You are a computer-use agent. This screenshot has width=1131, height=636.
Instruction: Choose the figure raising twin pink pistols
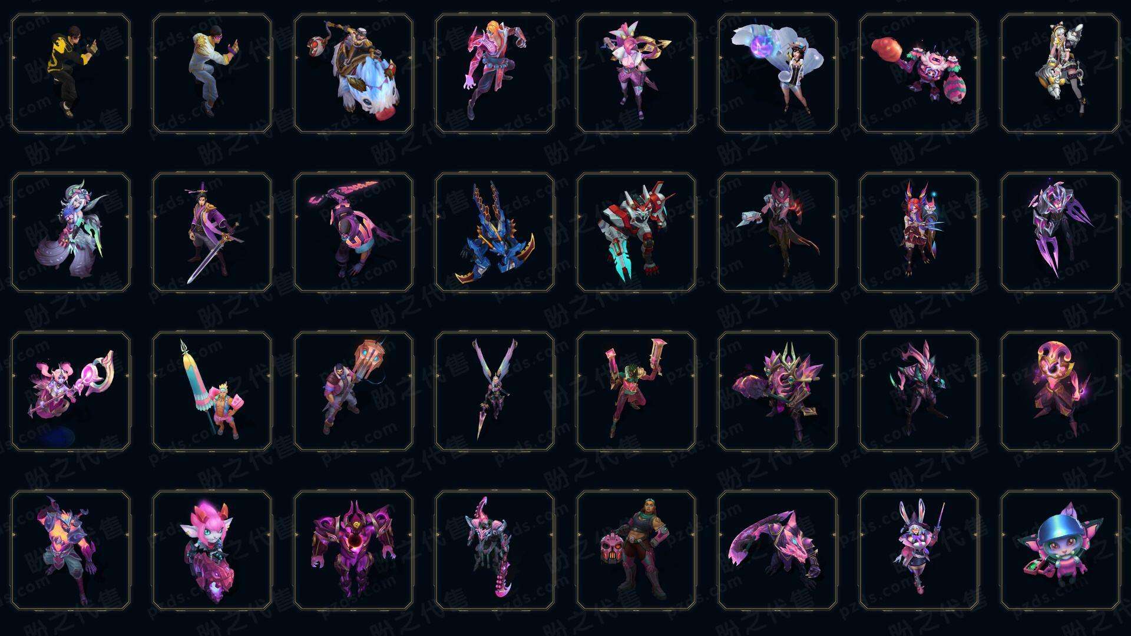pos(636,391)
